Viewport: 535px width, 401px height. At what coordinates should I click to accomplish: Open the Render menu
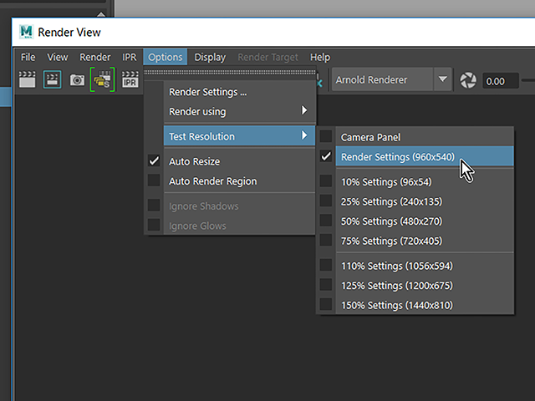[94, 57]
